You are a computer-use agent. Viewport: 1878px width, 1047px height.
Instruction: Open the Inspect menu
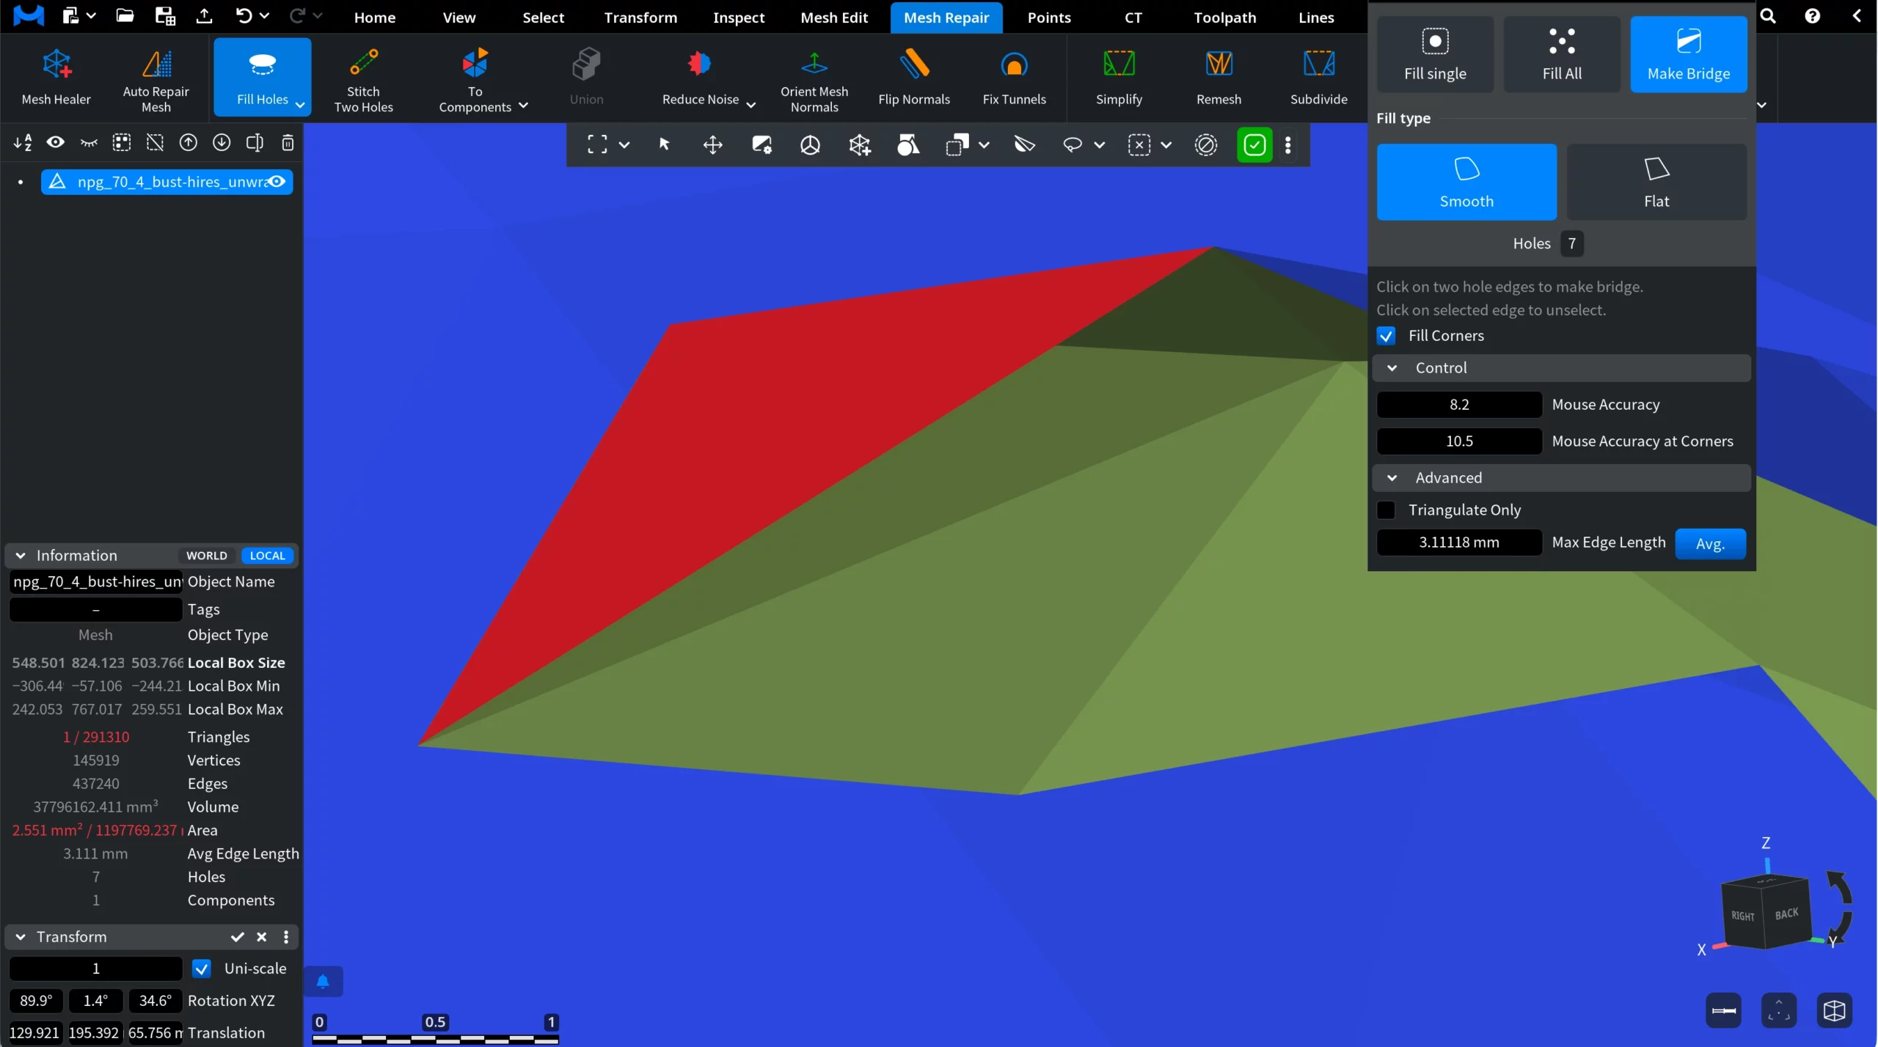coord(738,17)
